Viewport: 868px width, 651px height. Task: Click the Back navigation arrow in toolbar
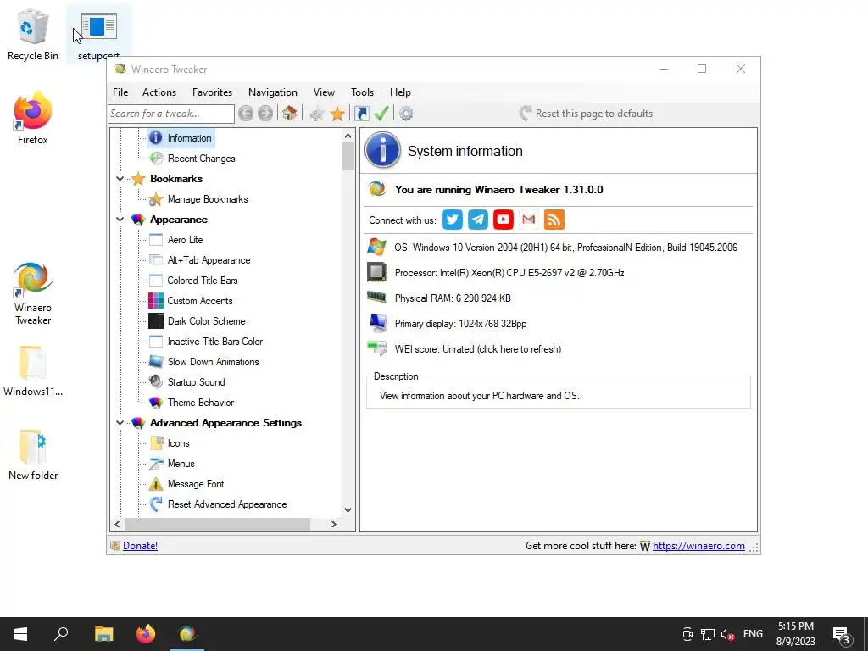click(x=246, y=114)
